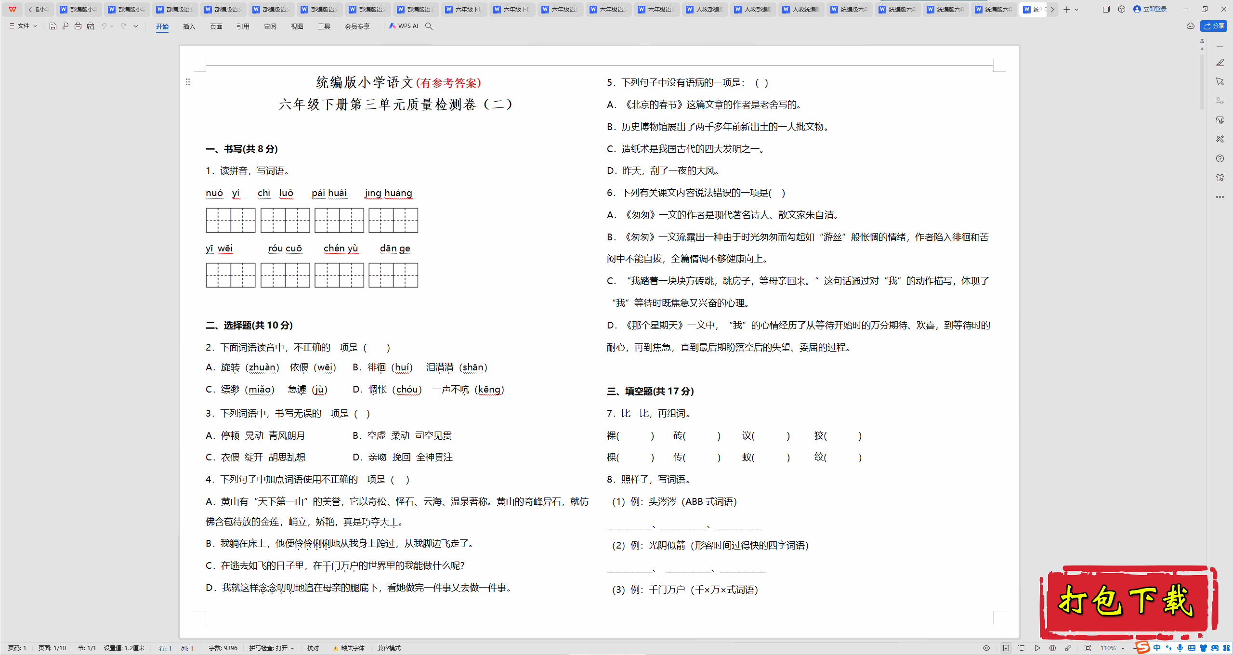
Task: Click the document title 统编版小学语文
Action: coord(365,82)
